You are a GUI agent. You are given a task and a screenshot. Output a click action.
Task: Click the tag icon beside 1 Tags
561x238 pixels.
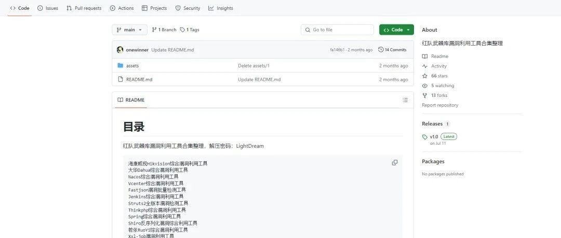[x=182, y=30]
